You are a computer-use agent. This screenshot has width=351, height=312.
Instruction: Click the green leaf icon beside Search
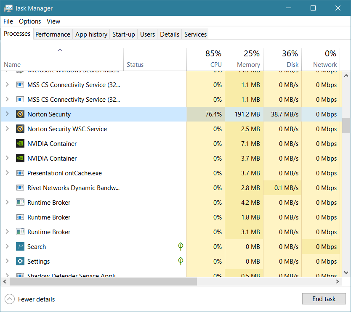(181, 246)
